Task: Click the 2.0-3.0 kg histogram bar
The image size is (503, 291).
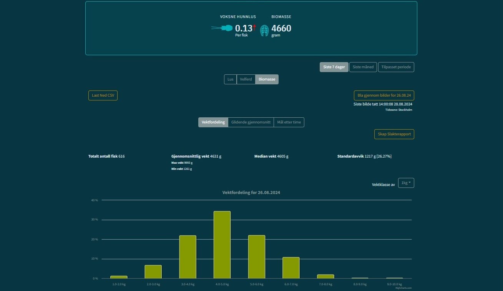Action: 153,272
